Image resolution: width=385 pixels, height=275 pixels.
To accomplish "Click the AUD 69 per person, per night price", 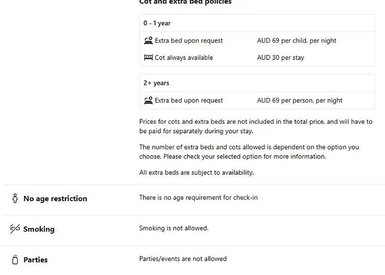I will pyautogui.click(x=300, y=101).
